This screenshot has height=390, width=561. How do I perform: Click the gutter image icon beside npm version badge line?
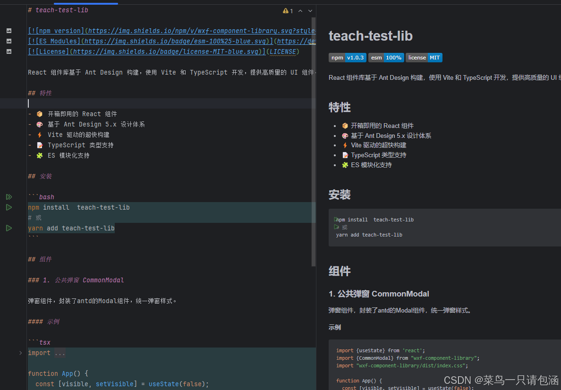[9, 31]
